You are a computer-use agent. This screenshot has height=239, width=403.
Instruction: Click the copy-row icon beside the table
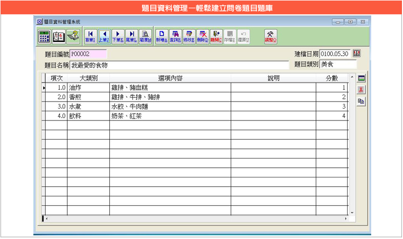361,102
